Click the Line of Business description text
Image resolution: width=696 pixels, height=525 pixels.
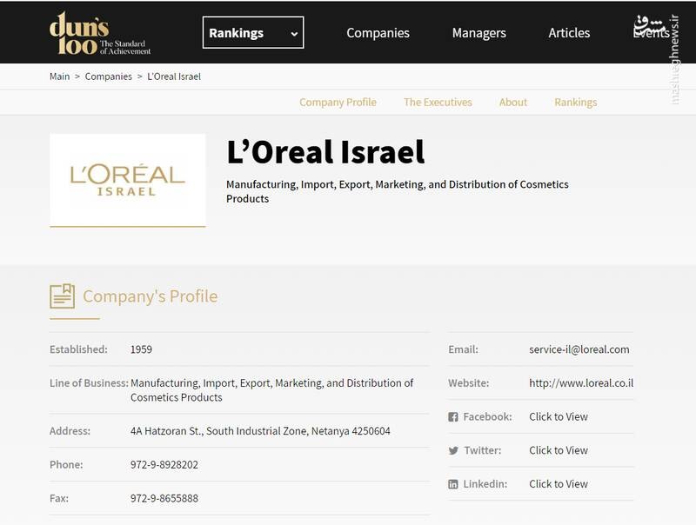click(x=271, y=390)
